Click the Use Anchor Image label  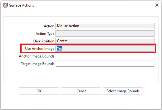[x=38, y=49]
